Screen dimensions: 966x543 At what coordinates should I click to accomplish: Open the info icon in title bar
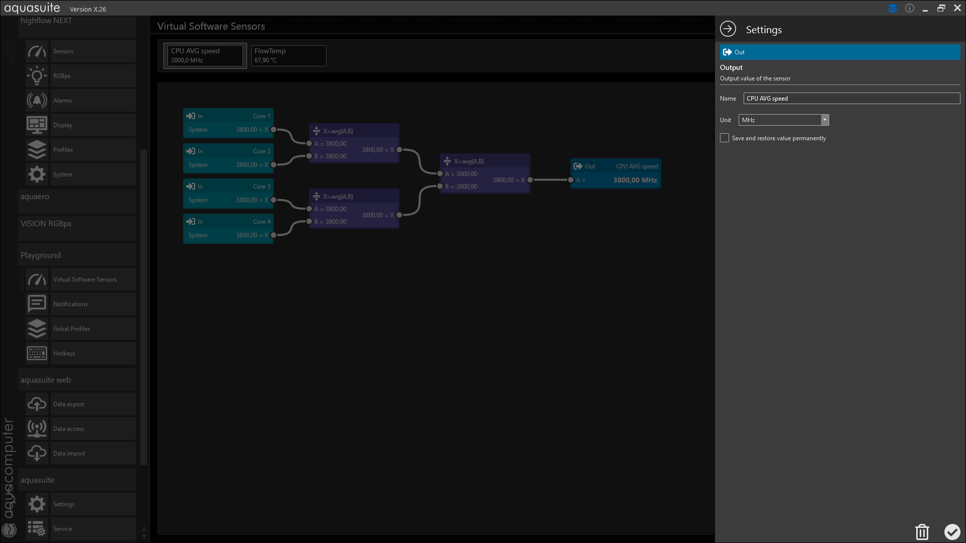click(x=910, y=8)
